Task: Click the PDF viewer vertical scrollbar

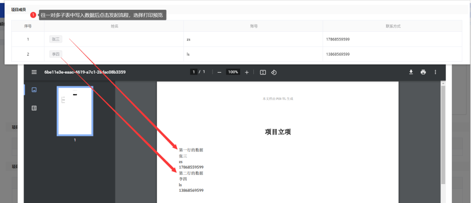Action: [x=443, y=136]
